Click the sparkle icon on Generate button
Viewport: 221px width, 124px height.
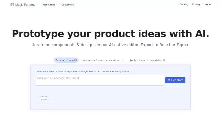[169, 80]
